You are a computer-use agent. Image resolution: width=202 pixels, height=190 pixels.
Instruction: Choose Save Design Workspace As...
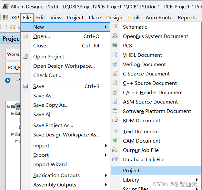click(66, 135)
